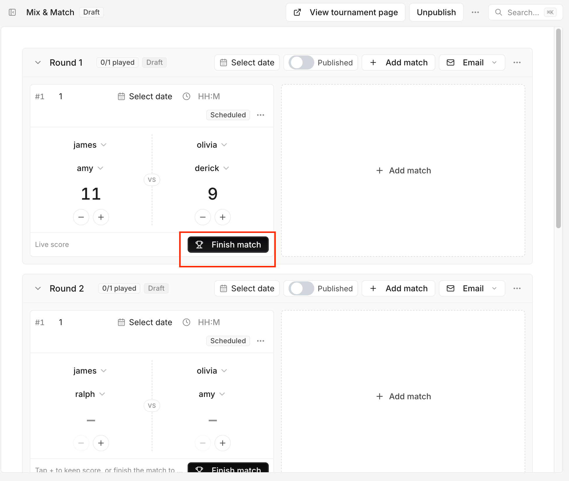Open Round 2 match options ellipsis
Image resolution: width=569 pixels, height=481 pixels.
click(x=261, y=341)
